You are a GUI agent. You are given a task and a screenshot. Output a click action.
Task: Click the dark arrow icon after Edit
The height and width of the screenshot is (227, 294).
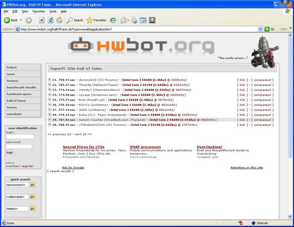pyautogui.click(x=152, y=20)
